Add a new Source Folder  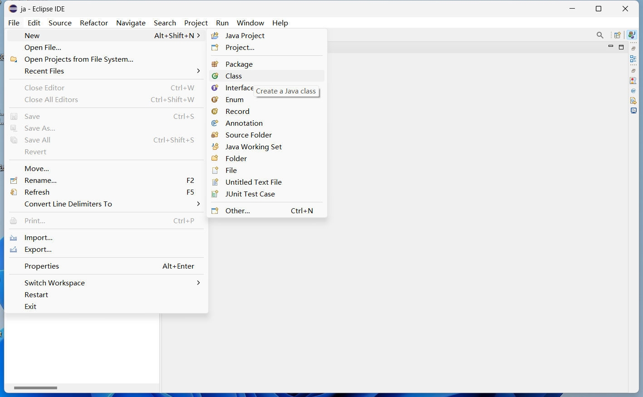267,135
